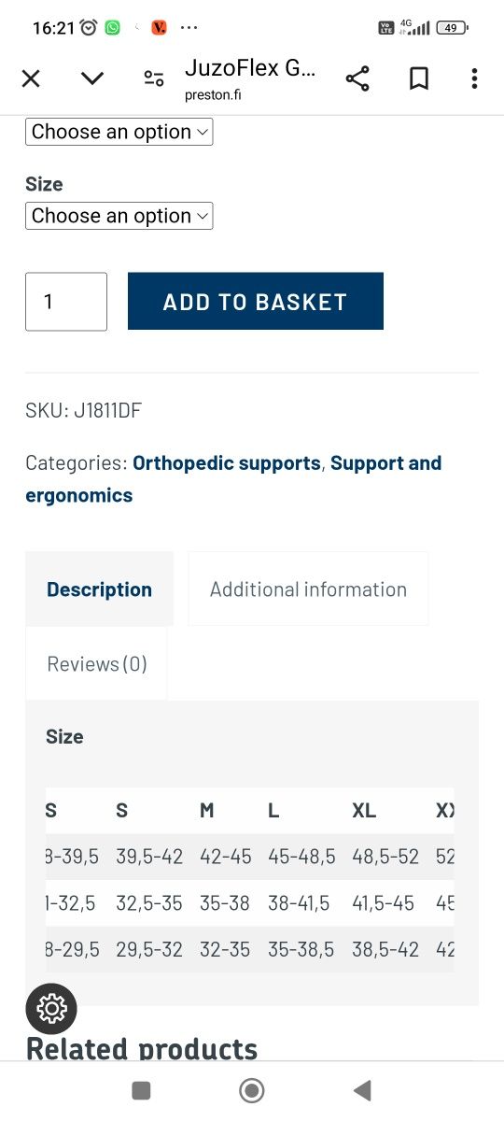504x1121 pixels.
Task: Open recent apps with square button
Action: click(x=141, y=1090)
